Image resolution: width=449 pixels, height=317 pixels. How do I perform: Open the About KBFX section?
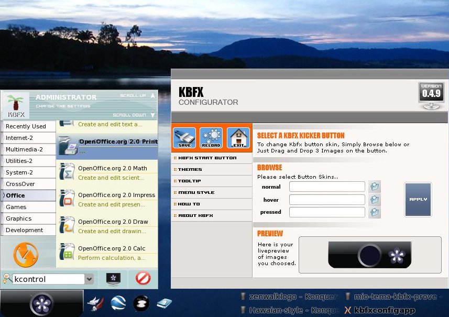[212, 215]
